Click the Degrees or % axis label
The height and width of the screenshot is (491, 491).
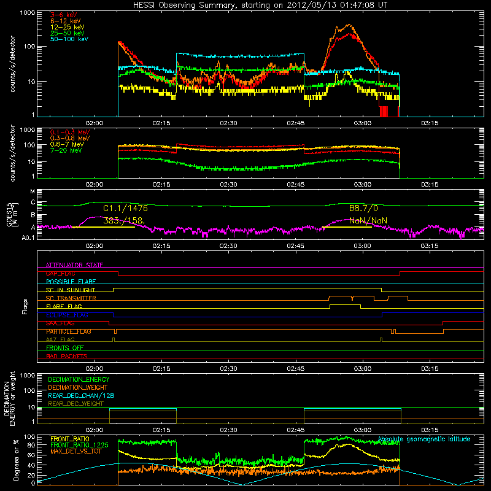tap(16, 460)
